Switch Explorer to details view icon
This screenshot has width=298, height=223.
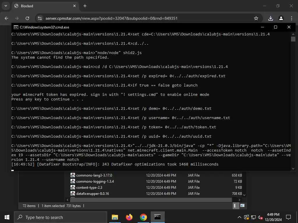coord(235,206)
